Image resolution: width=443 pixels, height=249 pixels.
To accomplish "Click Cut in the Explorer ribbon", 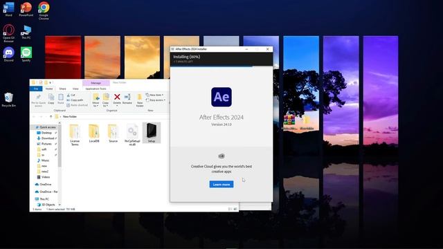I will point(71,95).
